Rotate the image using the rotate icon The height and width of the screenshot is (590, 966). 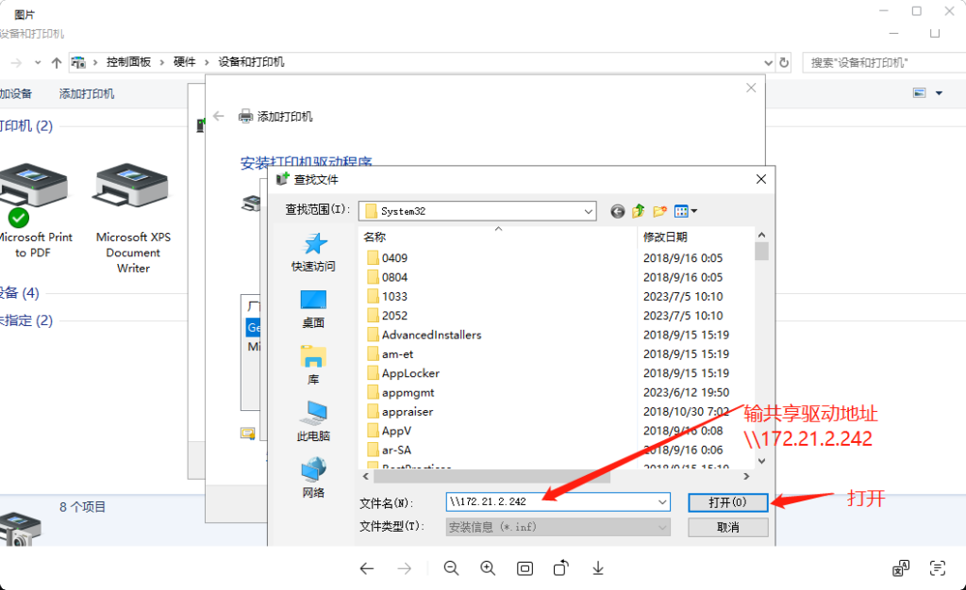tap(561, 568)
